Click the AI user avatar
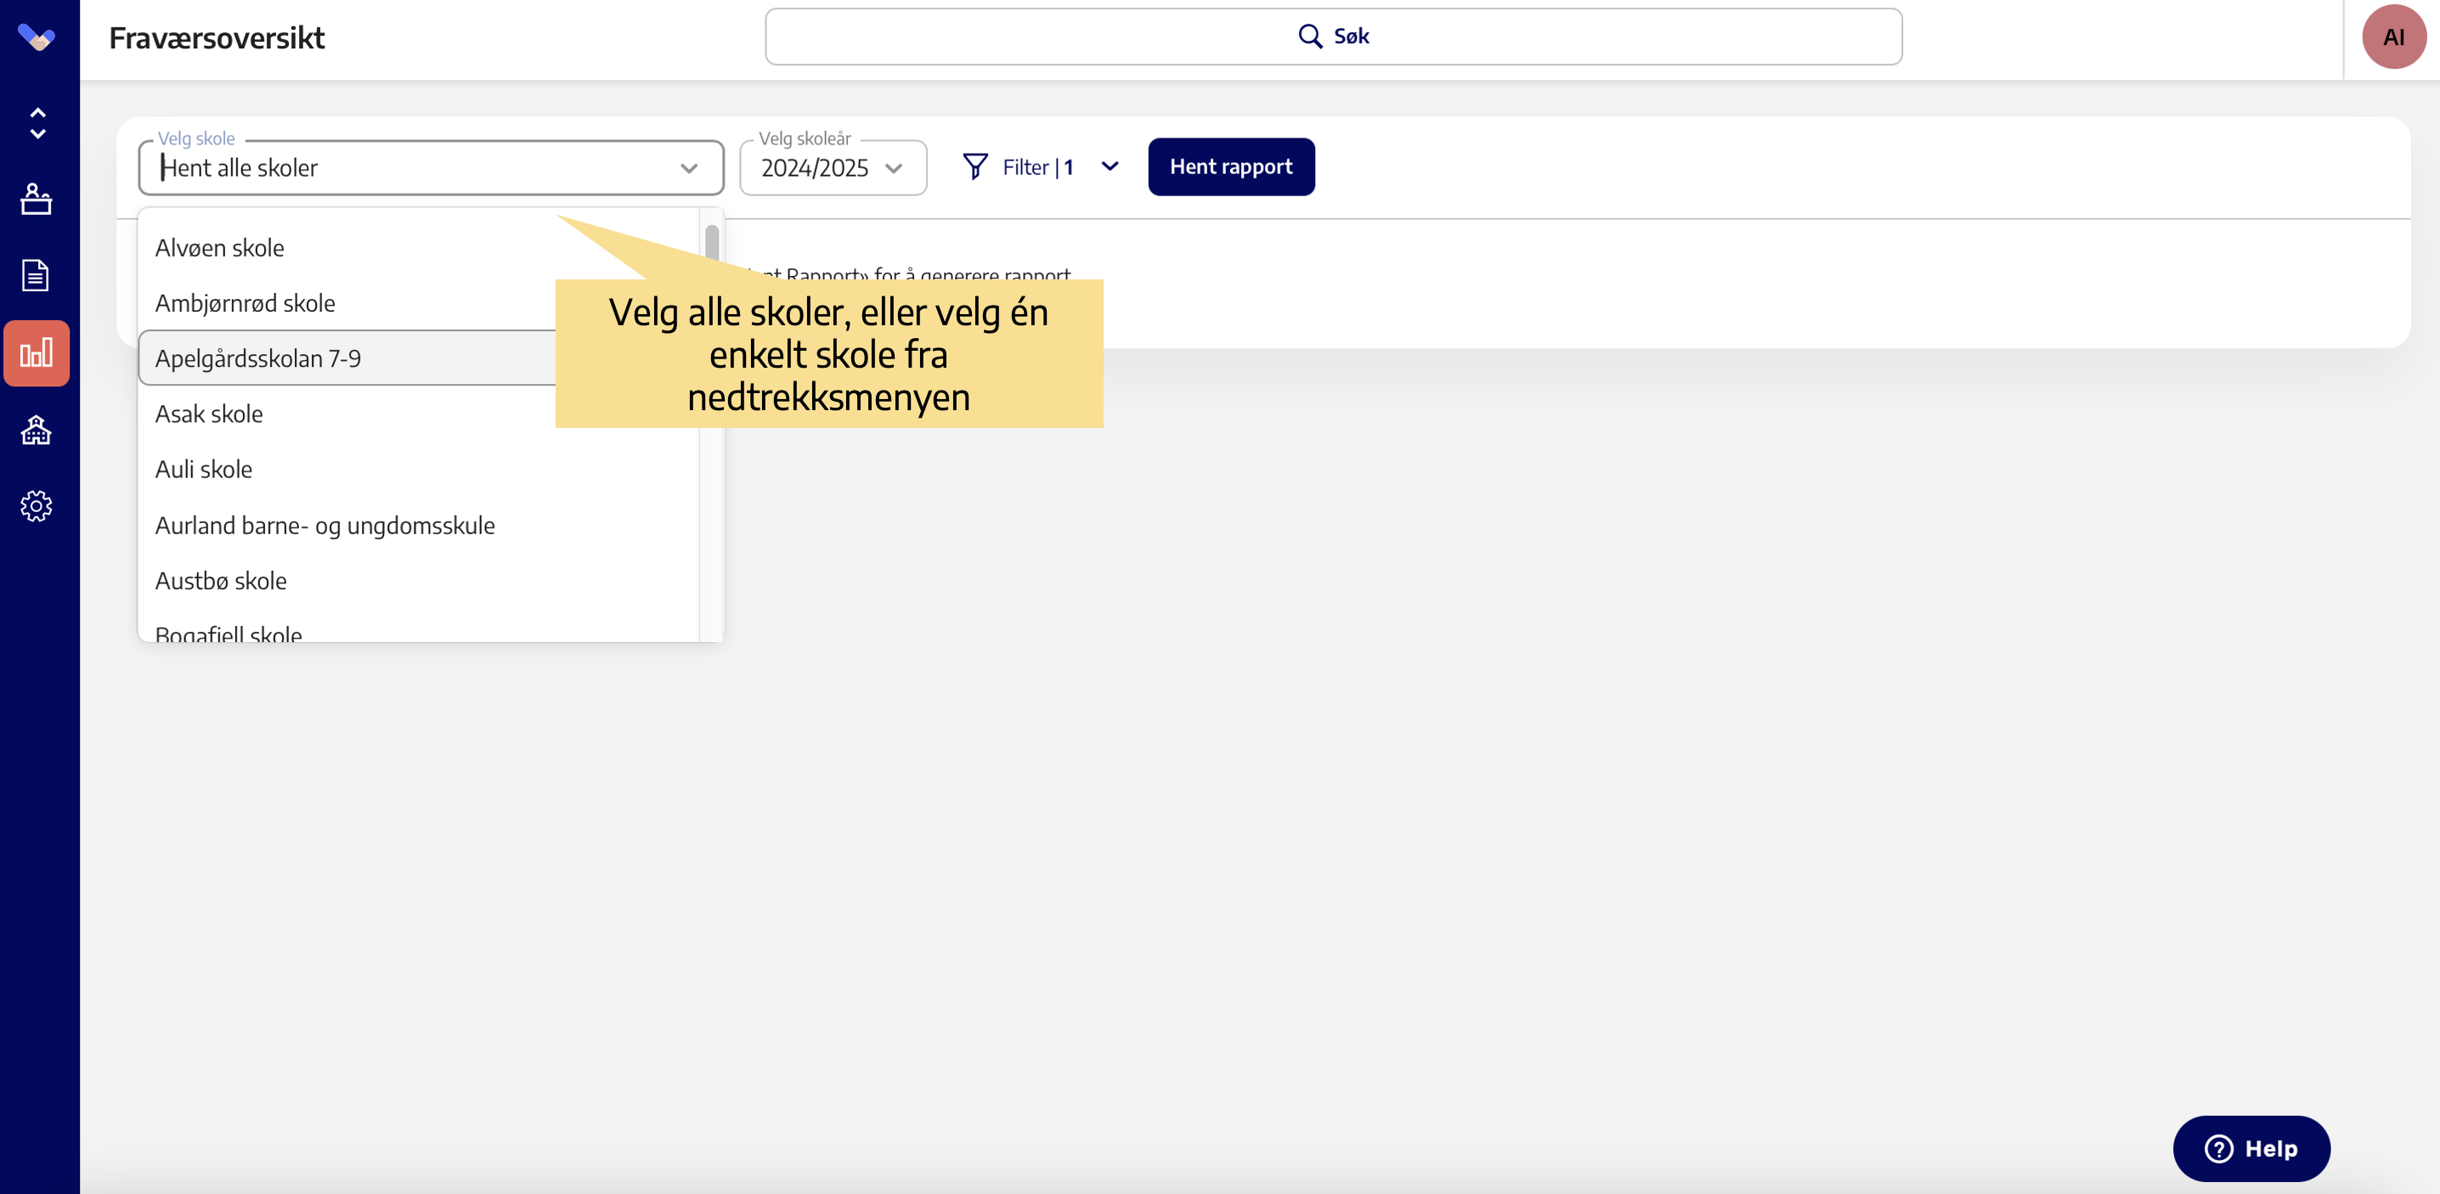This screenshot has width=2440, height=1194. pos(2392,38)
